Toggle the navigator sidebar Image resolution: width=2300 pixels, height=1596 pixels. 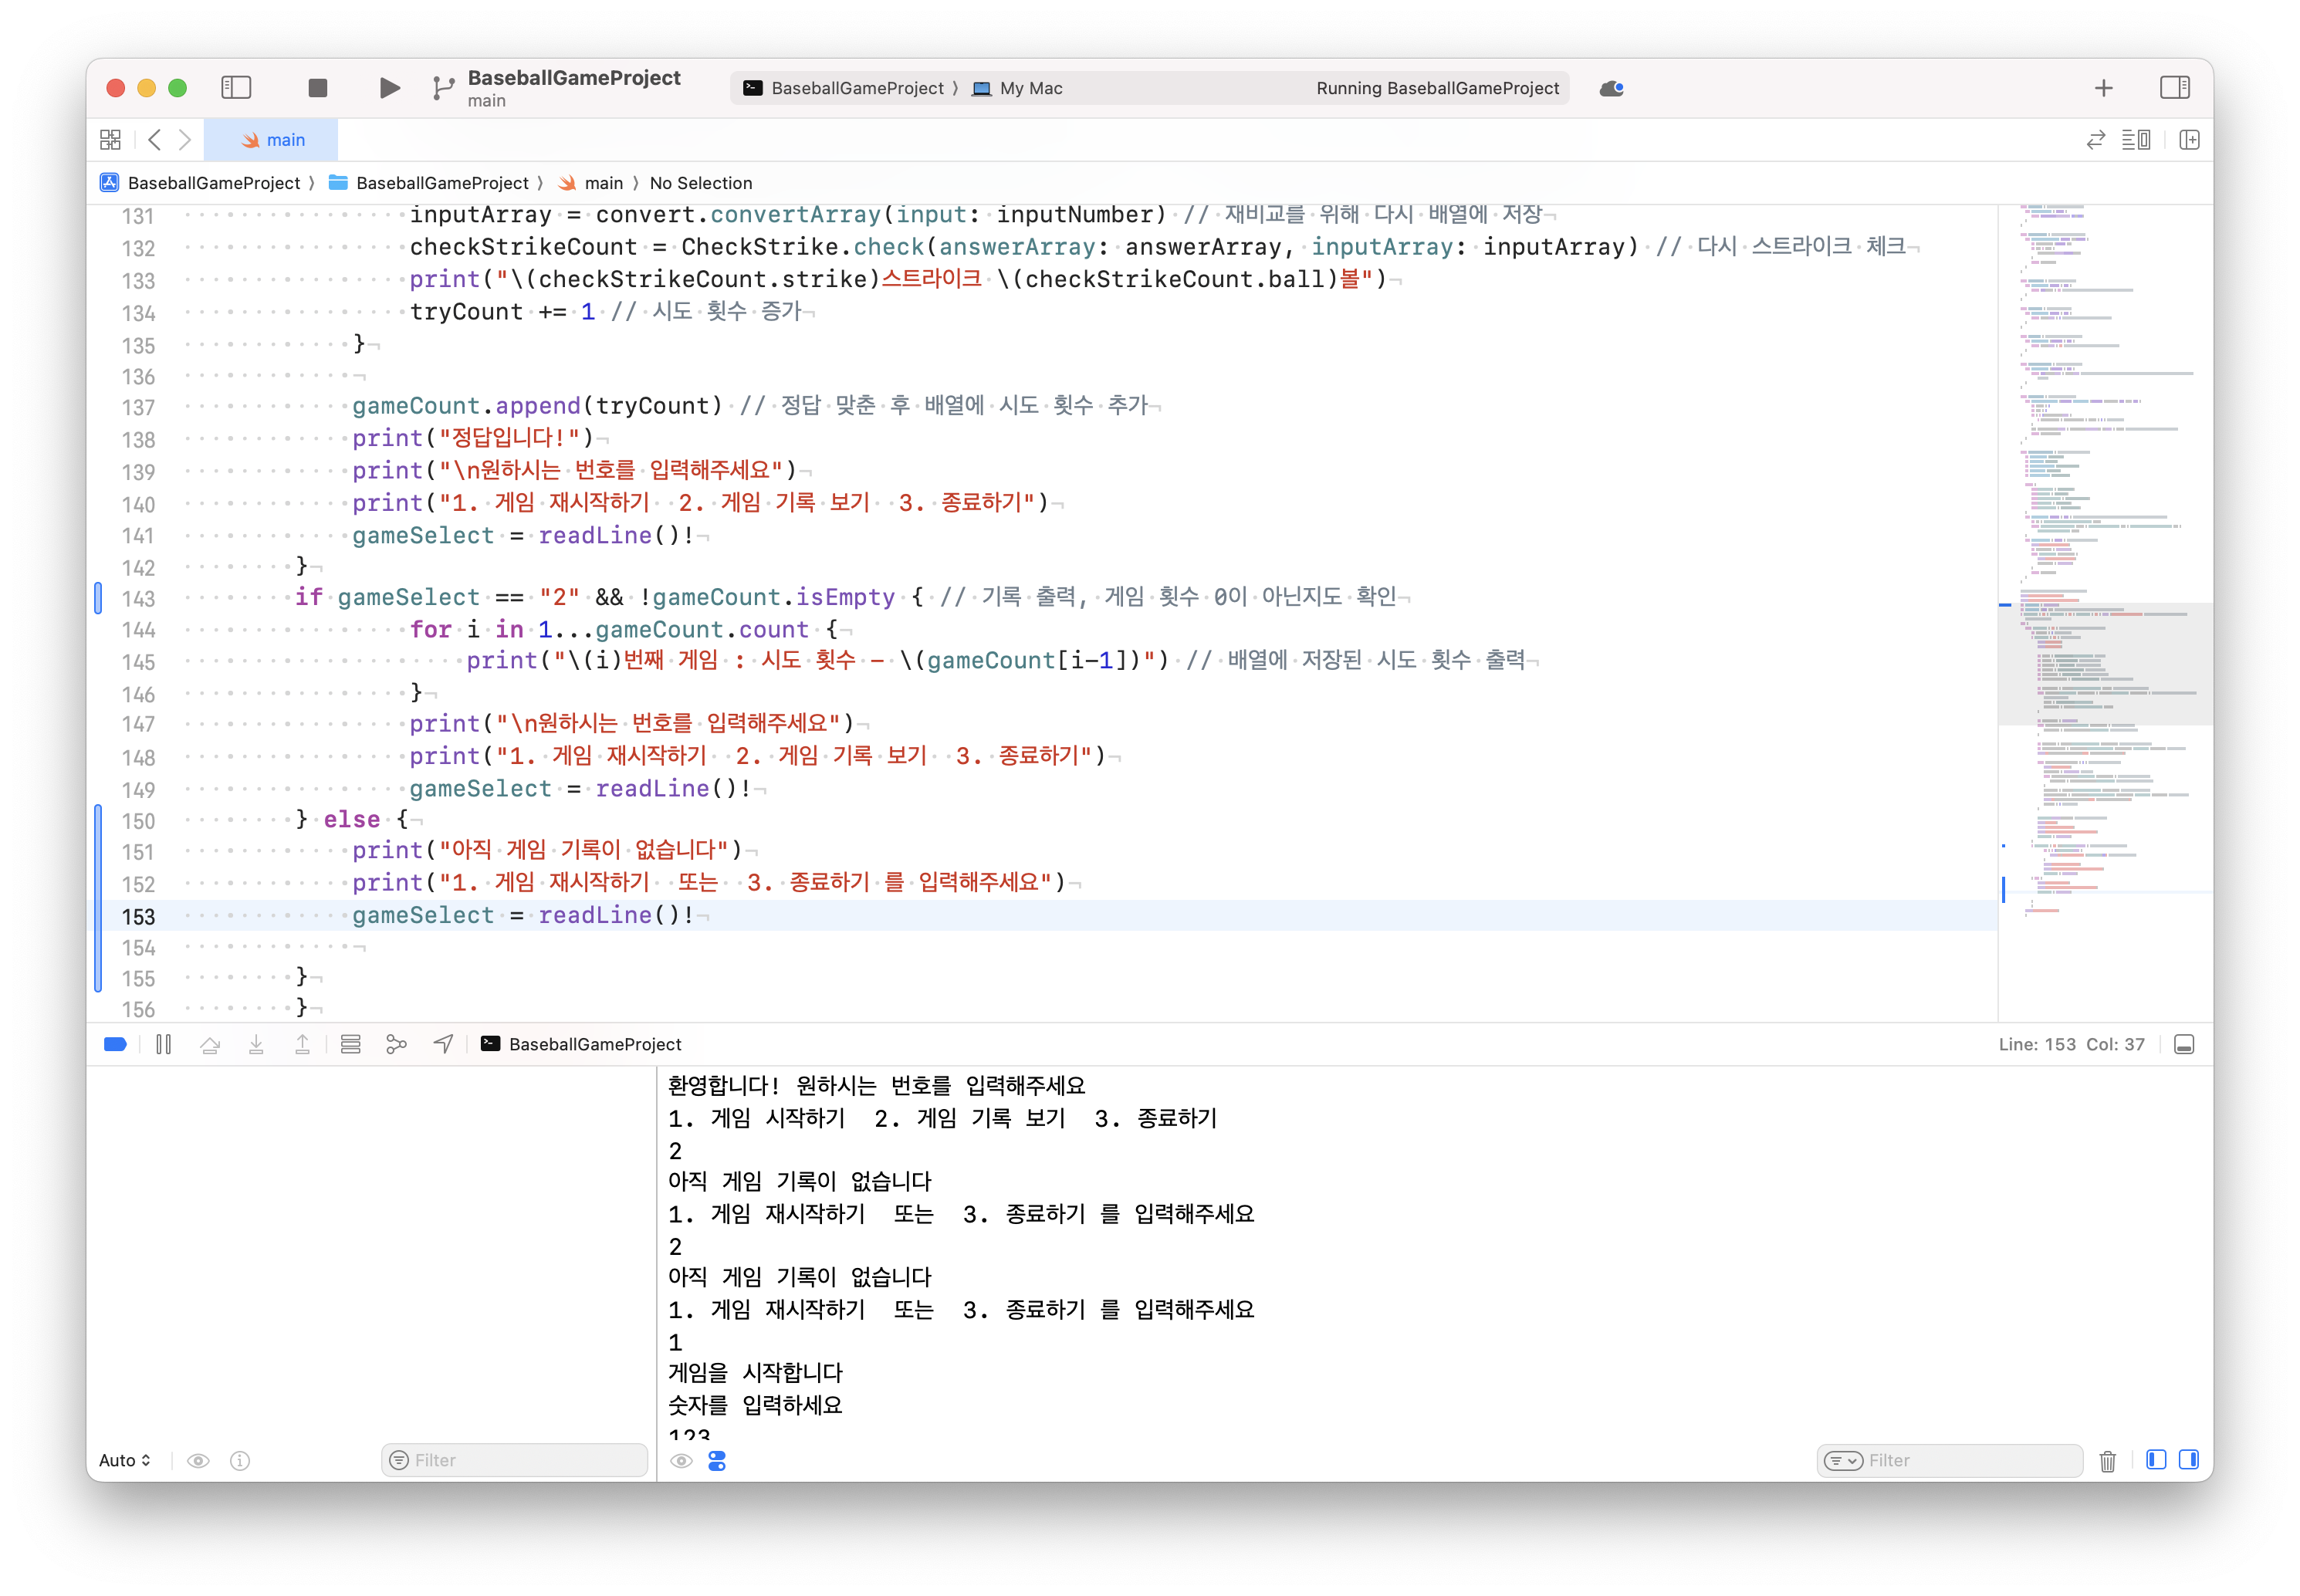click(236, 88)
